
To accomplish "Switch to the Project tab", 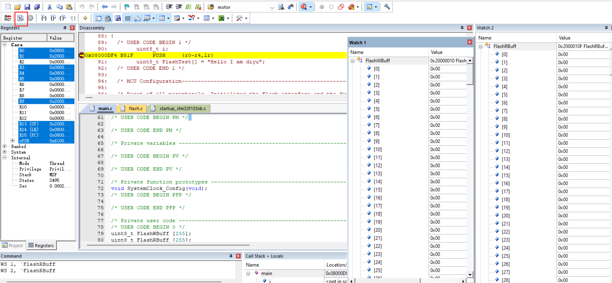I will (13, 245).
